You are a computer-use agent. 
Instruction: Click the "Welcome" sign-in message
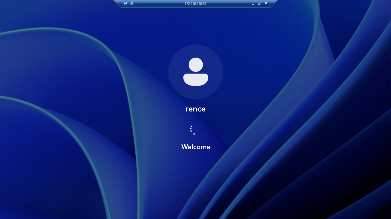tap(196, 147)
